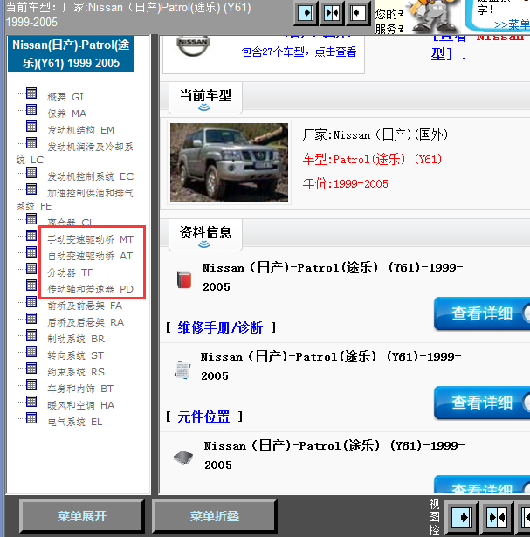Select 自动变速驱动桥 AT entry
530x537 pixels.
[90, 256]
